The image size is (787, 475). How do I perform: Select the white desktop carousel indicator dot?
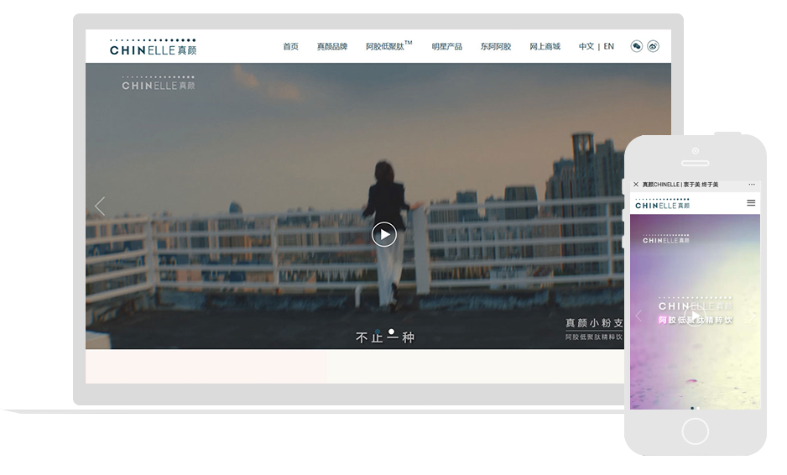click(x=392, y=331)
